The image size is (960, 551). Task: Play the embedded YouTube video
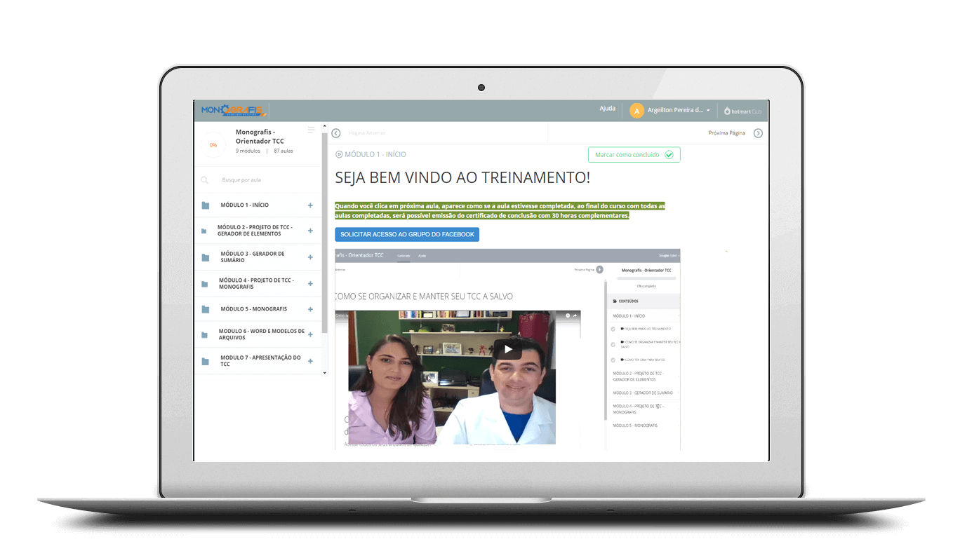(x=507, y=349)
